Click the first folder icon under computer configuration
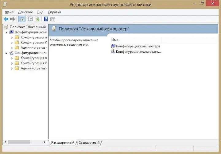The height and width of the screenshot is (154, 221). pos(17,37)
